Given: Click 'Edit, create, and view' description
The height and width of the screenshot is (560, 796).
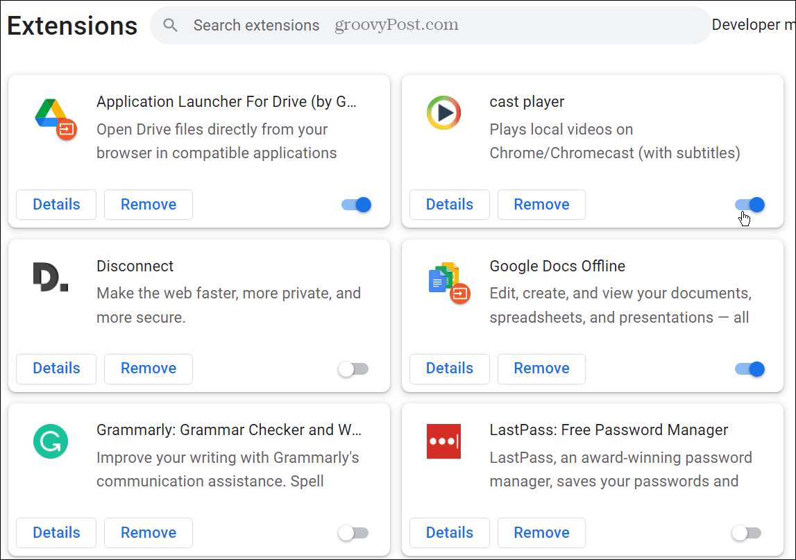Looking at the screenshot, I should 620,294.
